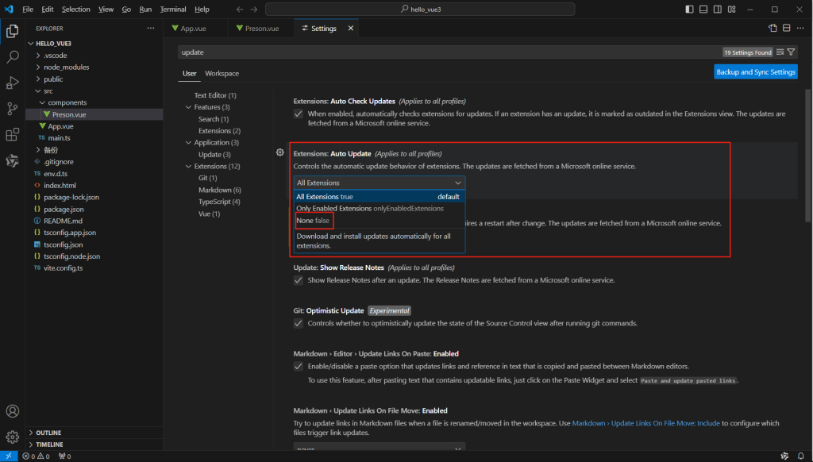Click the forwarded ports indicator in status bar

coord(65,456)
